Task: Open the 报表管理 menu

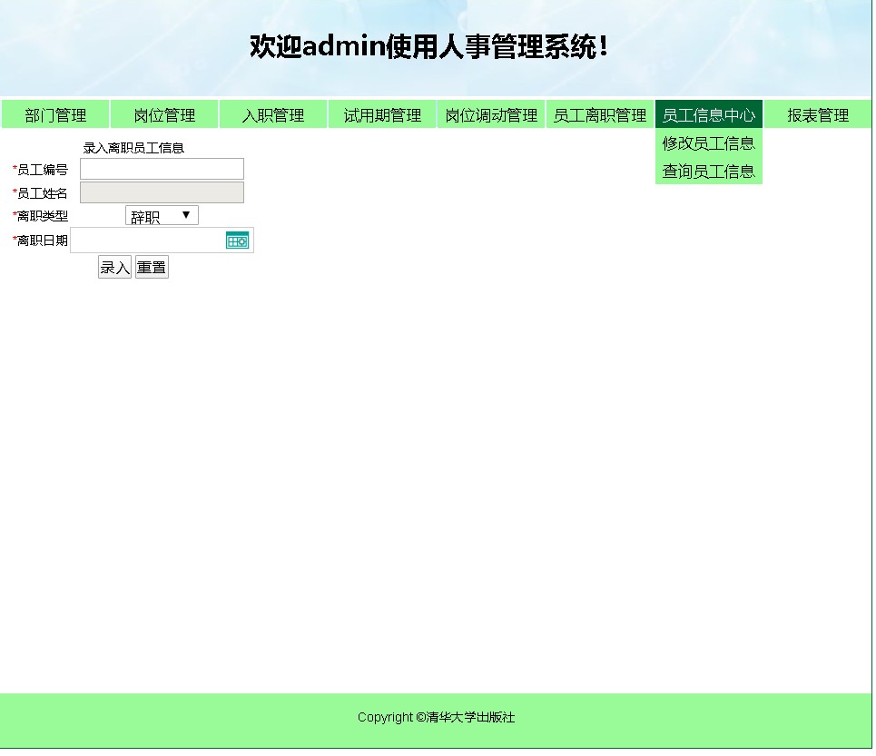Action: pyautogui.click(x=818, y=115)
